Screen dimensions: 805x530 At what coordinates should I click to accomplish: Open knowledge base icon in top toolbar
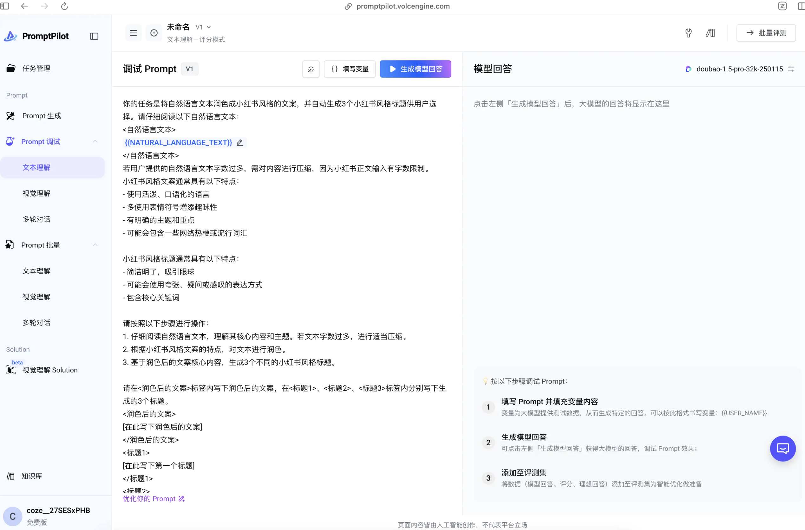coord(710,33)
